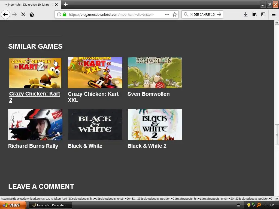Open the Black & White 2 link
279x209 pixels.
[147, 146]
